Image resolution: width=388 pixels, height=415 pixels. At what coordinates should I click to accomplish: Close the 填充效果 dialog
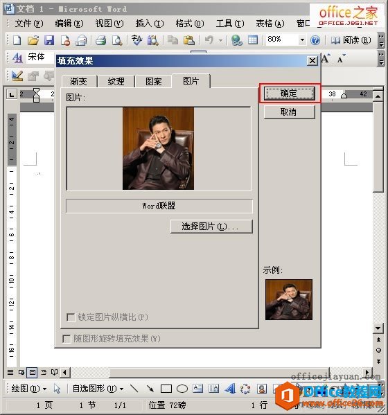point(312,61)
